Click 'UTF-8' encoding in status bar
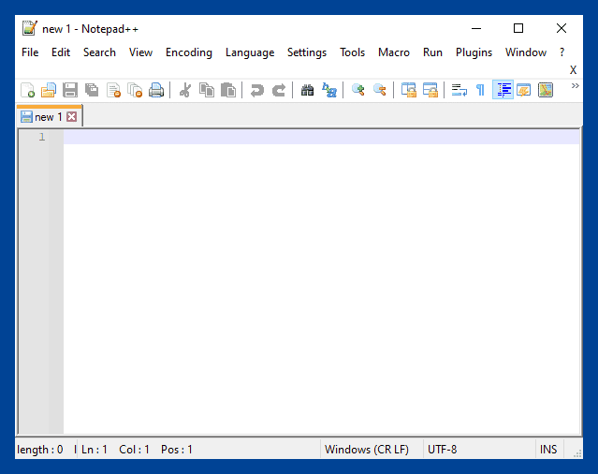Screen dimensions: 598x474 pos(442,450)
